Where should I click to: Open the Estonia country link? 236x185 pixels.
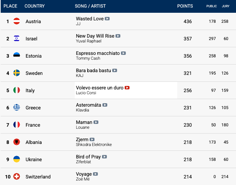tap(34, 56)
